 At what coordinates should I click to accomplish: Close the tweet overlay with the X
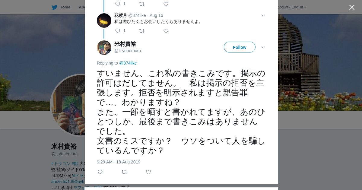pyautogui.click(x=352, y=8)
